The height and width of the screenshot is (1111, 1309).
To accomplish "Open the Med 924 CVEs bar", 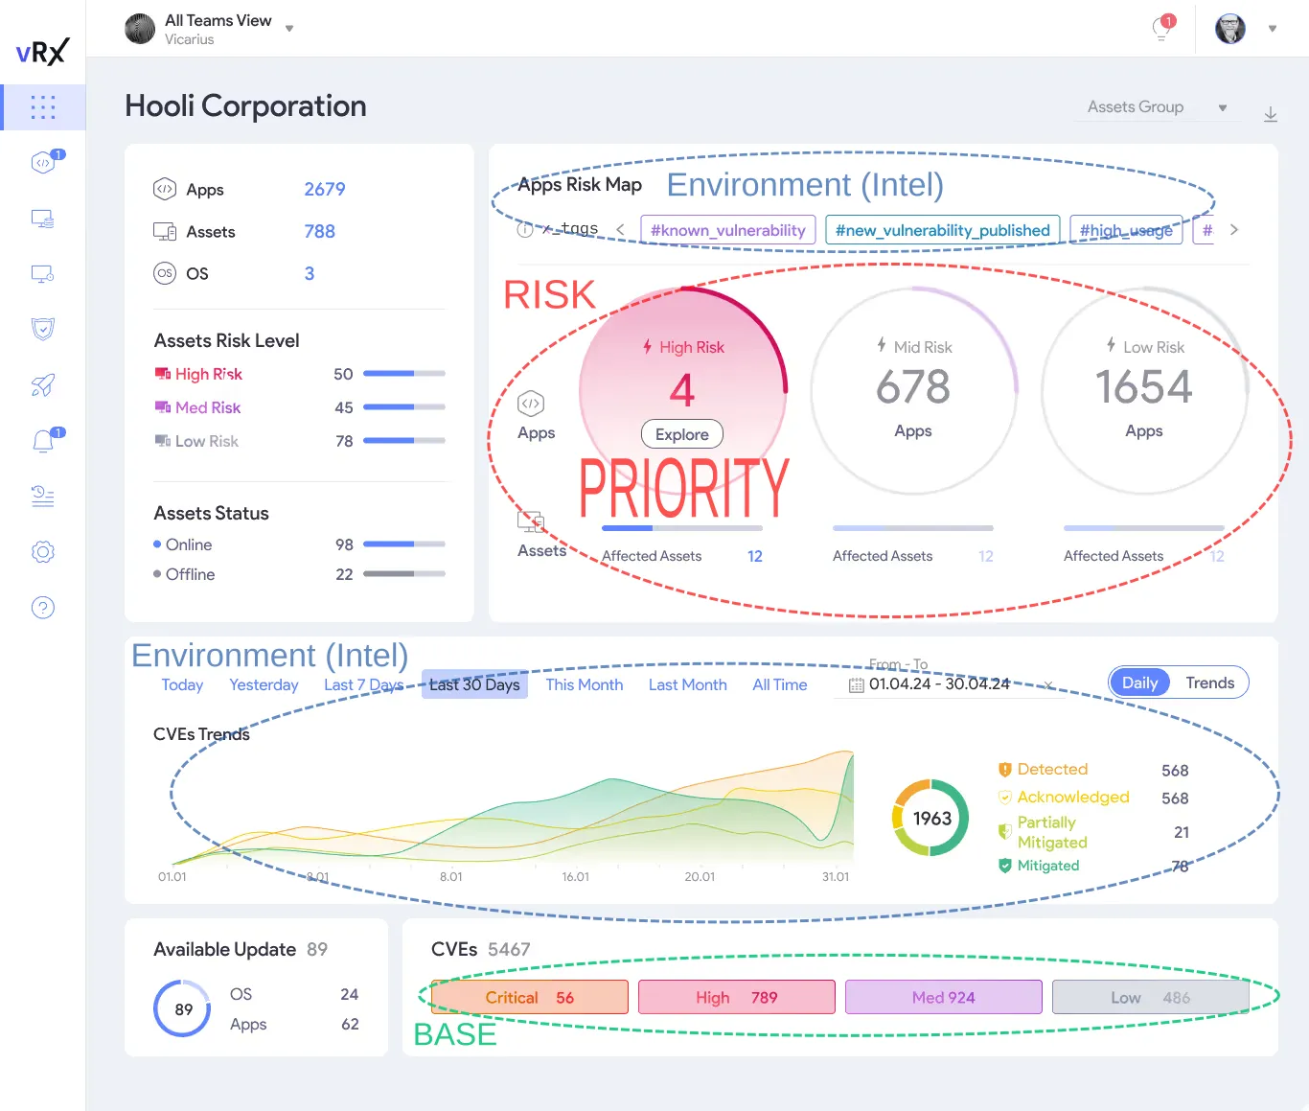I will [x=944, y=997].
